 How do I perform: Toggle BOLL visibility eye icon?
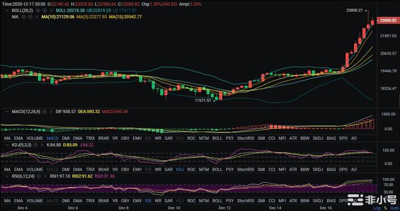click(38, 11)
